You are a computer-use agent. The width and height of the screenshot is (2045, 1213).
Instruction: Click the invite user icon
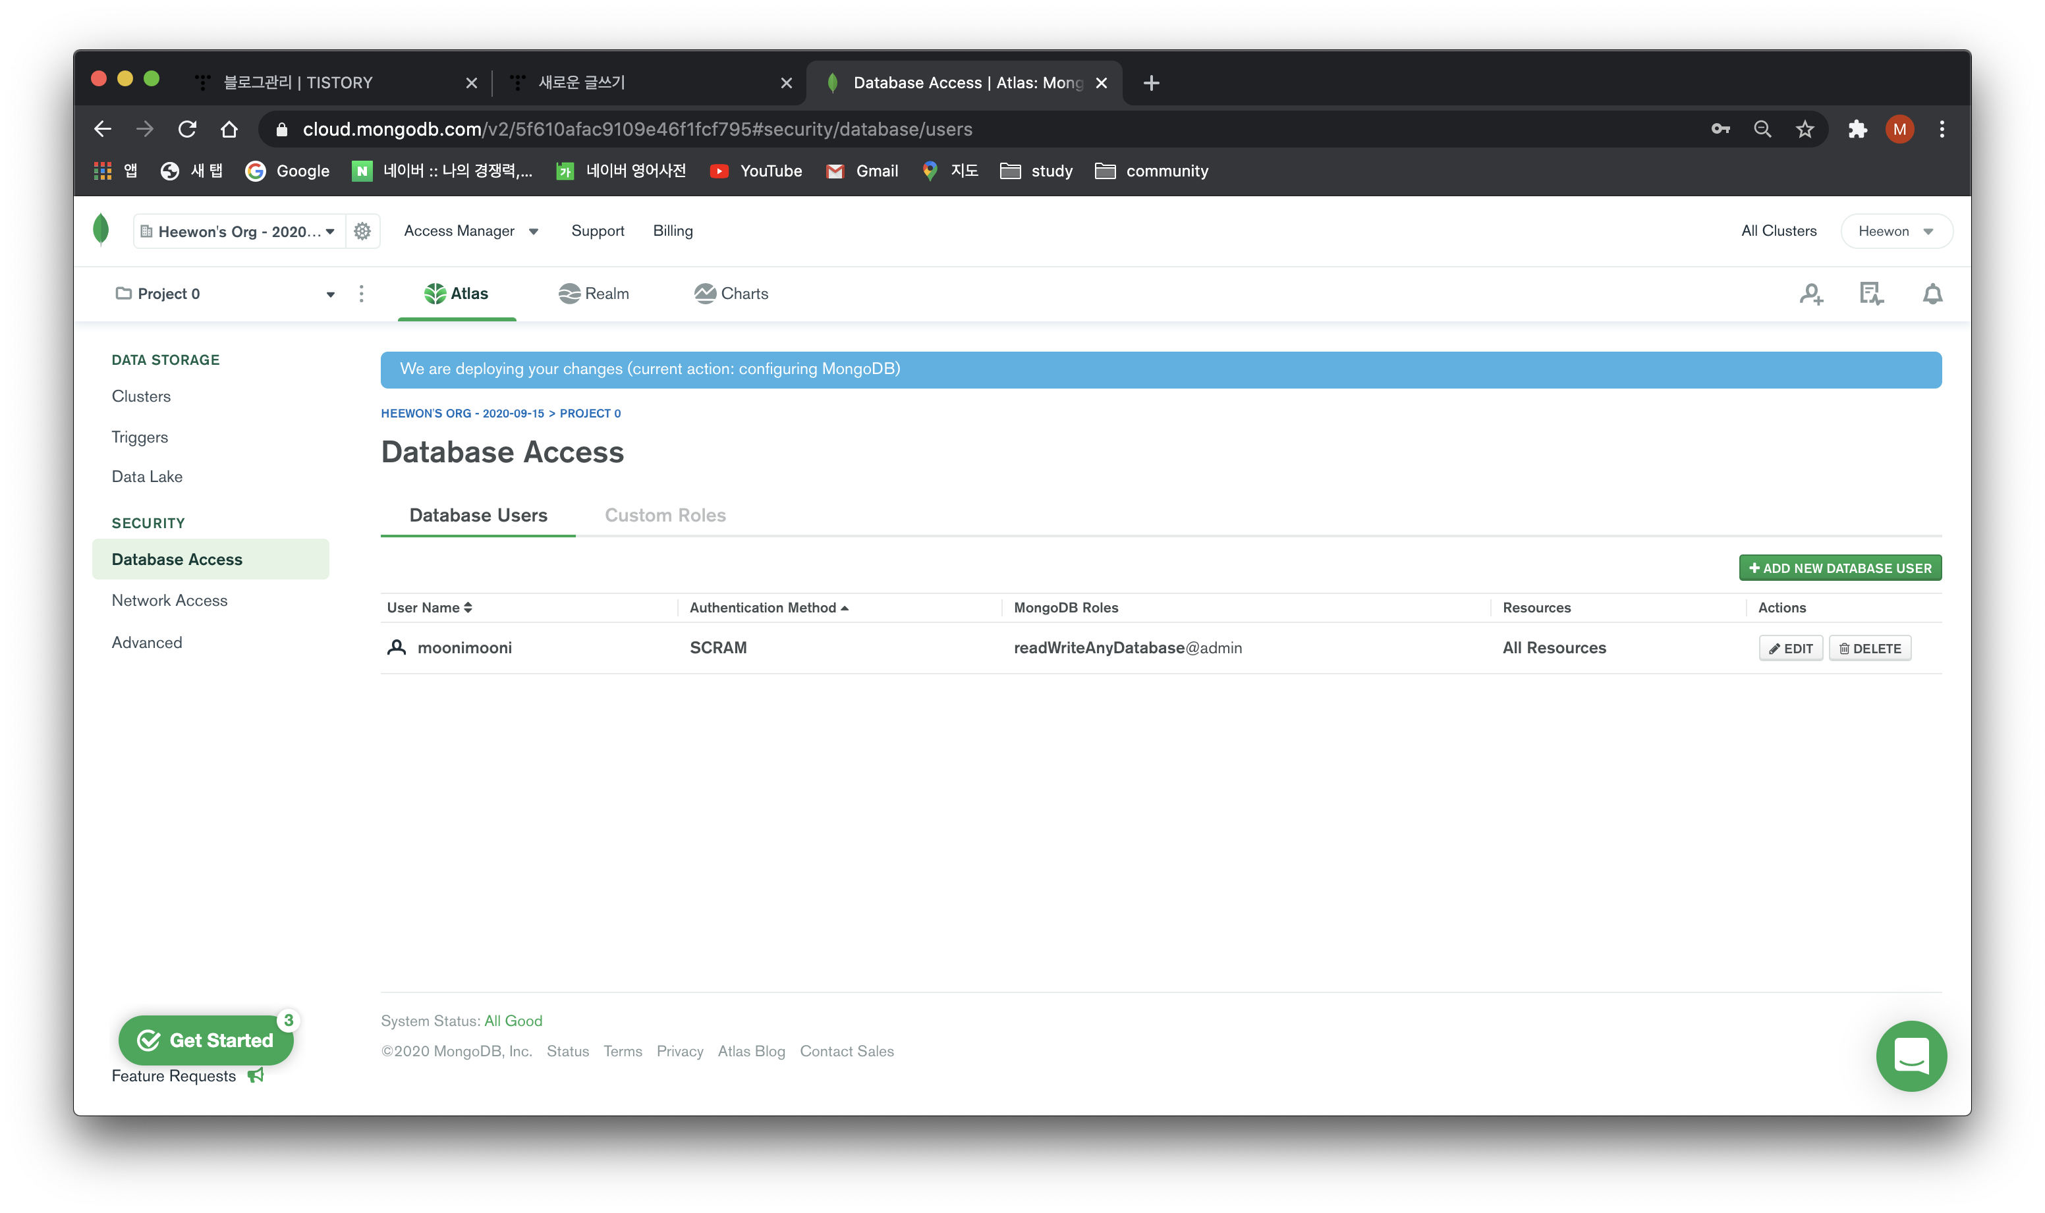pyautogui.click(x=1811, y=294)
